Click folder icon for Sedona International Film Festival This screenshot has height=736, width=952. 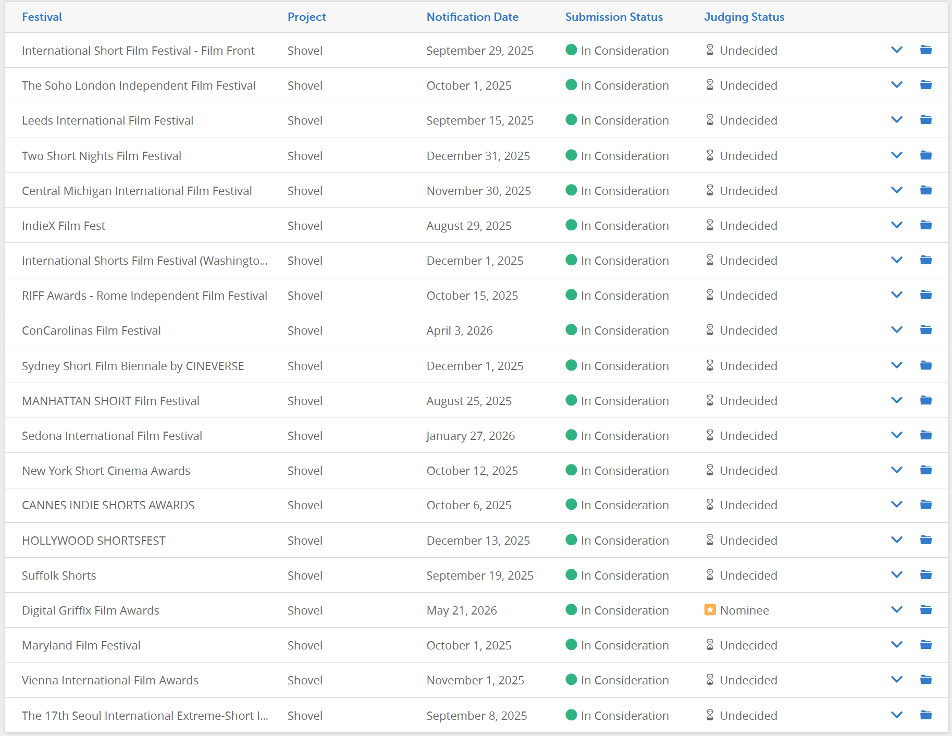[925, 435]
